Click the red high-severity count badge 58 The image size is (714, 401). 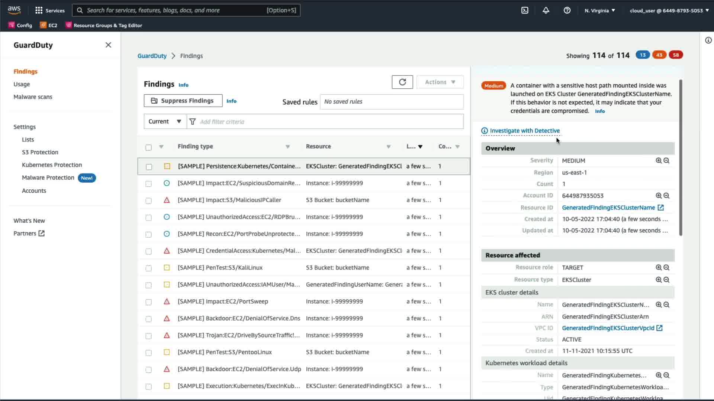point(675,55)
